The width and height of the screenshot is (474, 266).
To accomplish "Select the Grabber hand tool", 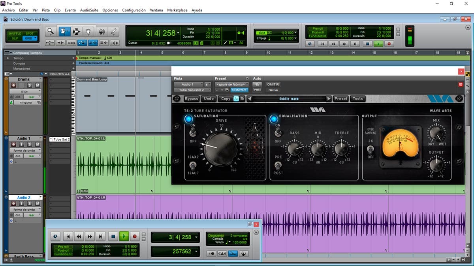I will [x=89, y=32].
